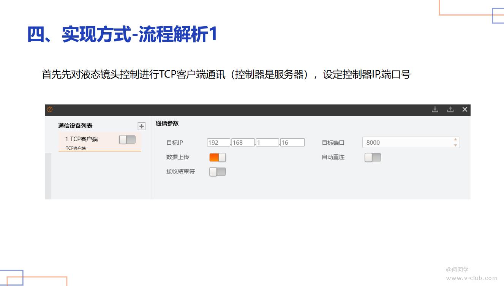Select the '1 TCP客户端' device entry
This screenshot has height=286, width=504.
(82, 139)
